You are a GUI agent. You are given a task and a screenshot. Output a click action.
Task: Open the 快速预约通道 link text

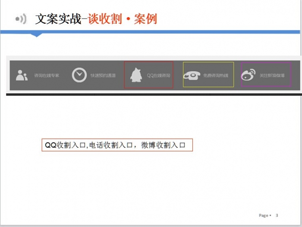[x=103, y=76]
